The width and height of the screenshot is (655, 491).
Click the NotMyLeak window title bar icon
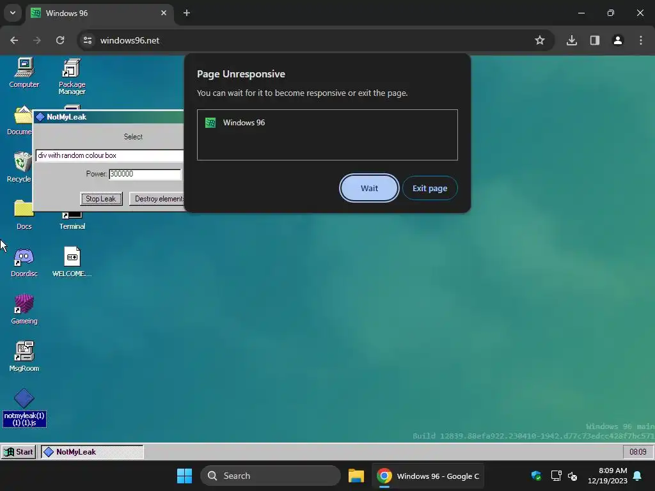(40, 117)
